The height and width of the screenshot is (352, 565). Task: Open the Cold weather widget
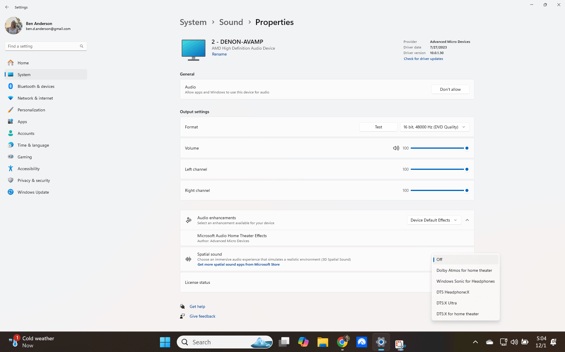tap(32, 342)
